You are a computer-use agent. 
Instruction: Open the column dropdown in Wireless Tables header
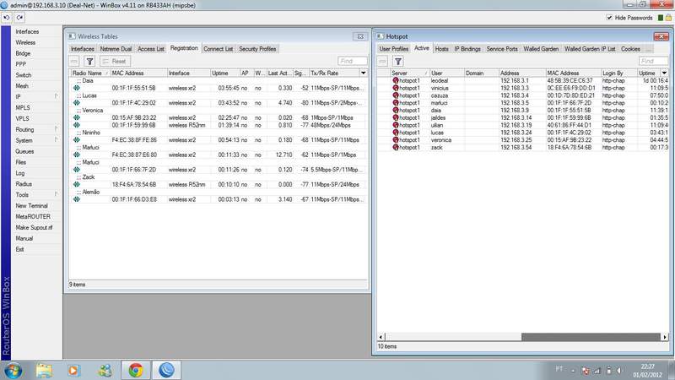pos(364,73)
